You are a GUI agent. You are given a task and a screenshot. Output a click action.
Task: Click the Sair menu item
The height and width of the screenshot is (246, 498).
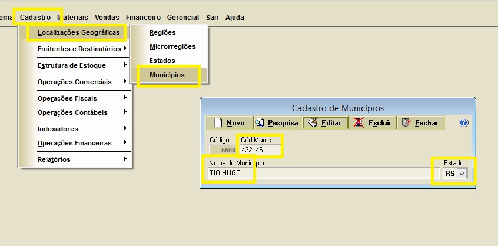(212, 18)
